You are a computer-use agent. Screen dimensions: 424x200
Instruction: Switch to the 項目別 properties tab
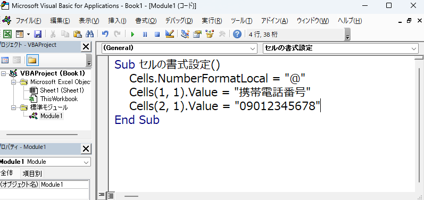32,173
